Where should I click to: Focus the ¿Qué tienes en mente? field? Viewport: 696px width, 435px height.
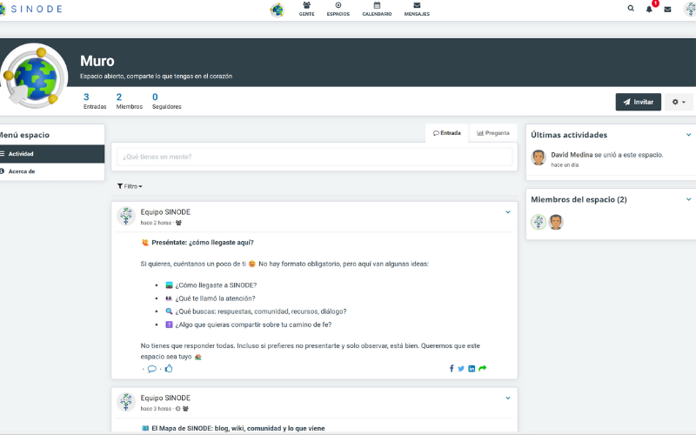(314, 157)
